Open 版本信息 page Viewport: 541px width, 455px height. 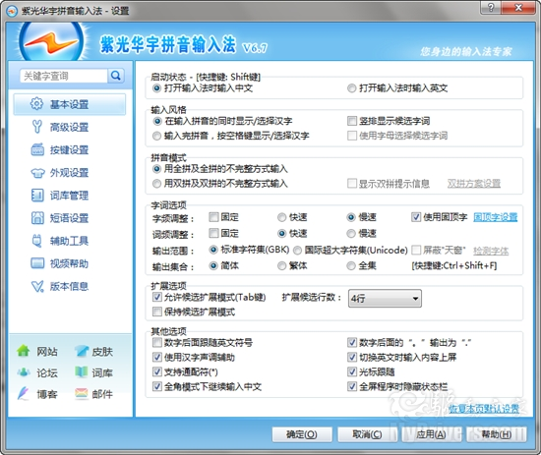(70, 286)
